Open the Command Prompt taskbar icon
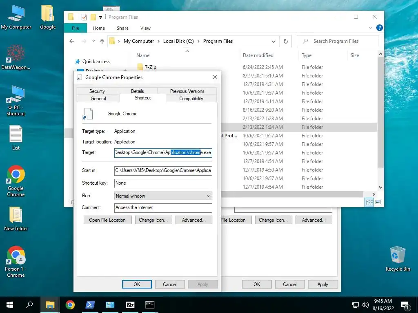Image resolution: width=418 pixels, height=313 pixels. point(150,305)
